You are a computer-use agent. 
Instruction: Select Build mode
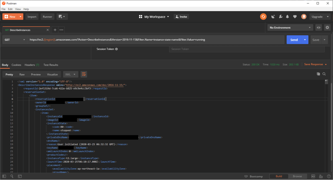(x=279, y=176)
